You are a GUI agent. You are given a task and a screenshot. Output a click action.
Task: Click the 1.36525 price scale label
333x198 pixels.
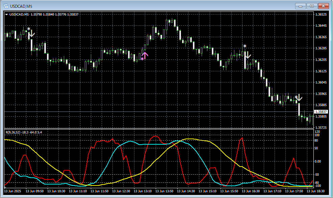pos(321,15)
